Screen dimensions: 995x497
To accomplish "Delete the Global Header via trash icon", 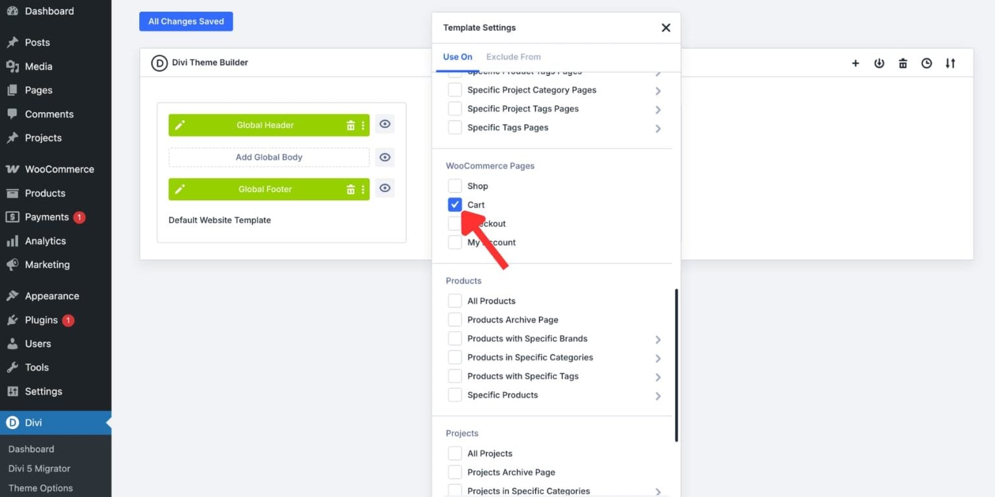I will (x=350, y=126).
